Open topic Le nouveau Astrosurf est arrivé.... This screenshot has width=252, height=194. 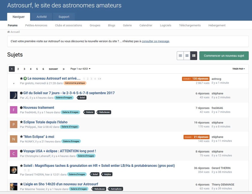coord(54,78)
